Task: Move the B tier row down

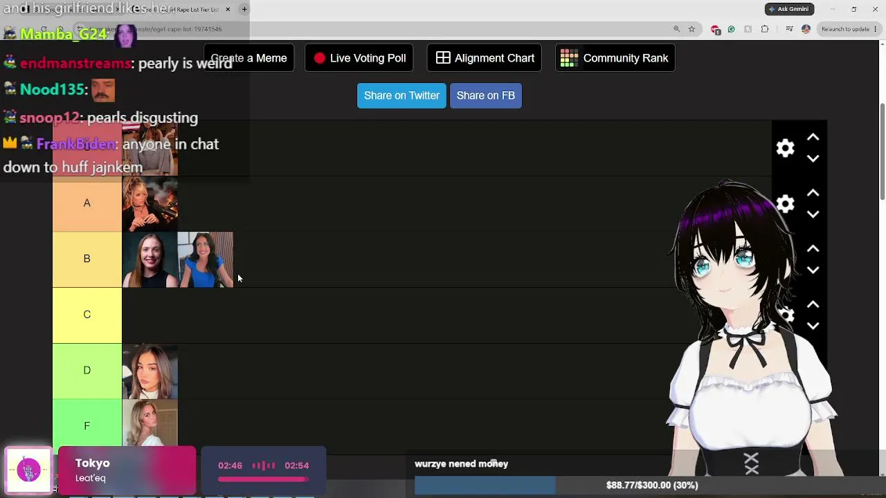Action: [813, 270]
